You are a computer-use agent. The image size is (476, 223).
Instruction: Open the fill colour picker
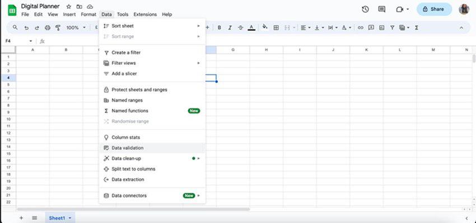[x=265, y=27]
